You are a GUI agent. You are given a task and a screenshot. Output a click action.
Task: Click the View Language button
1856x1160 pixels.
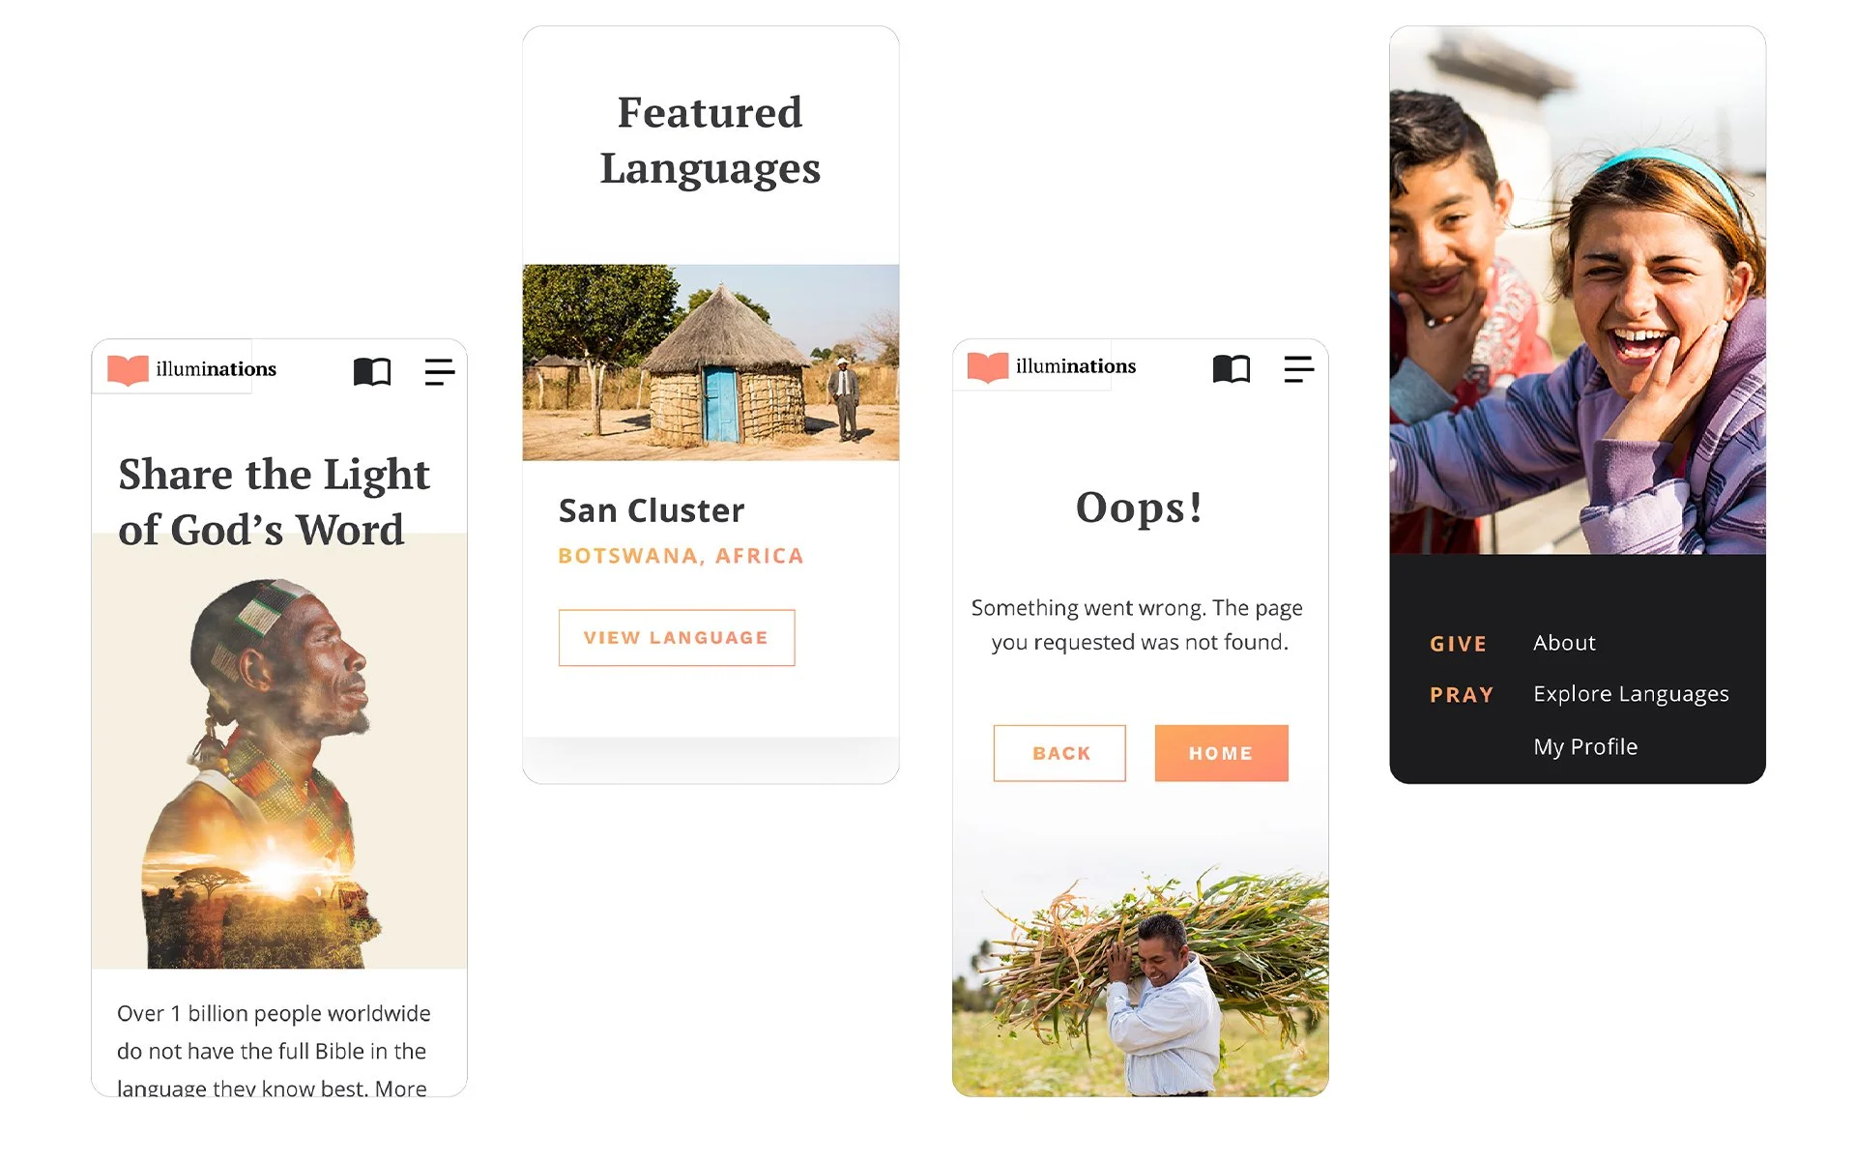(677, 637)
